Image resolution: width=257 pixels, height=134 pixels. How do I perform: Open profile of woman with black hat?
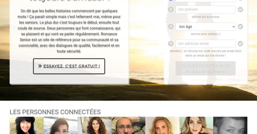tap(27, 125)
